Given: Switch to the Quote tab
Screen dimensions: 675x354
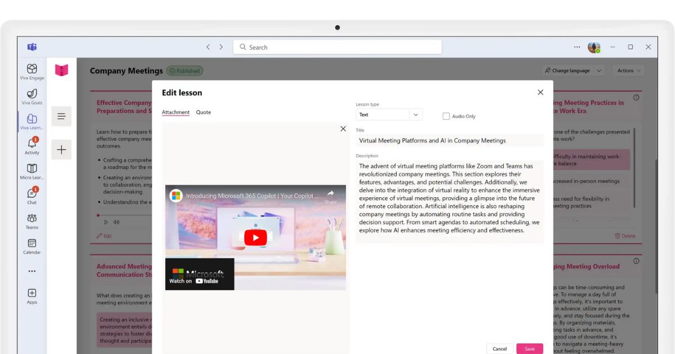Looking at the screenshot, I should [x=204, y=112].
